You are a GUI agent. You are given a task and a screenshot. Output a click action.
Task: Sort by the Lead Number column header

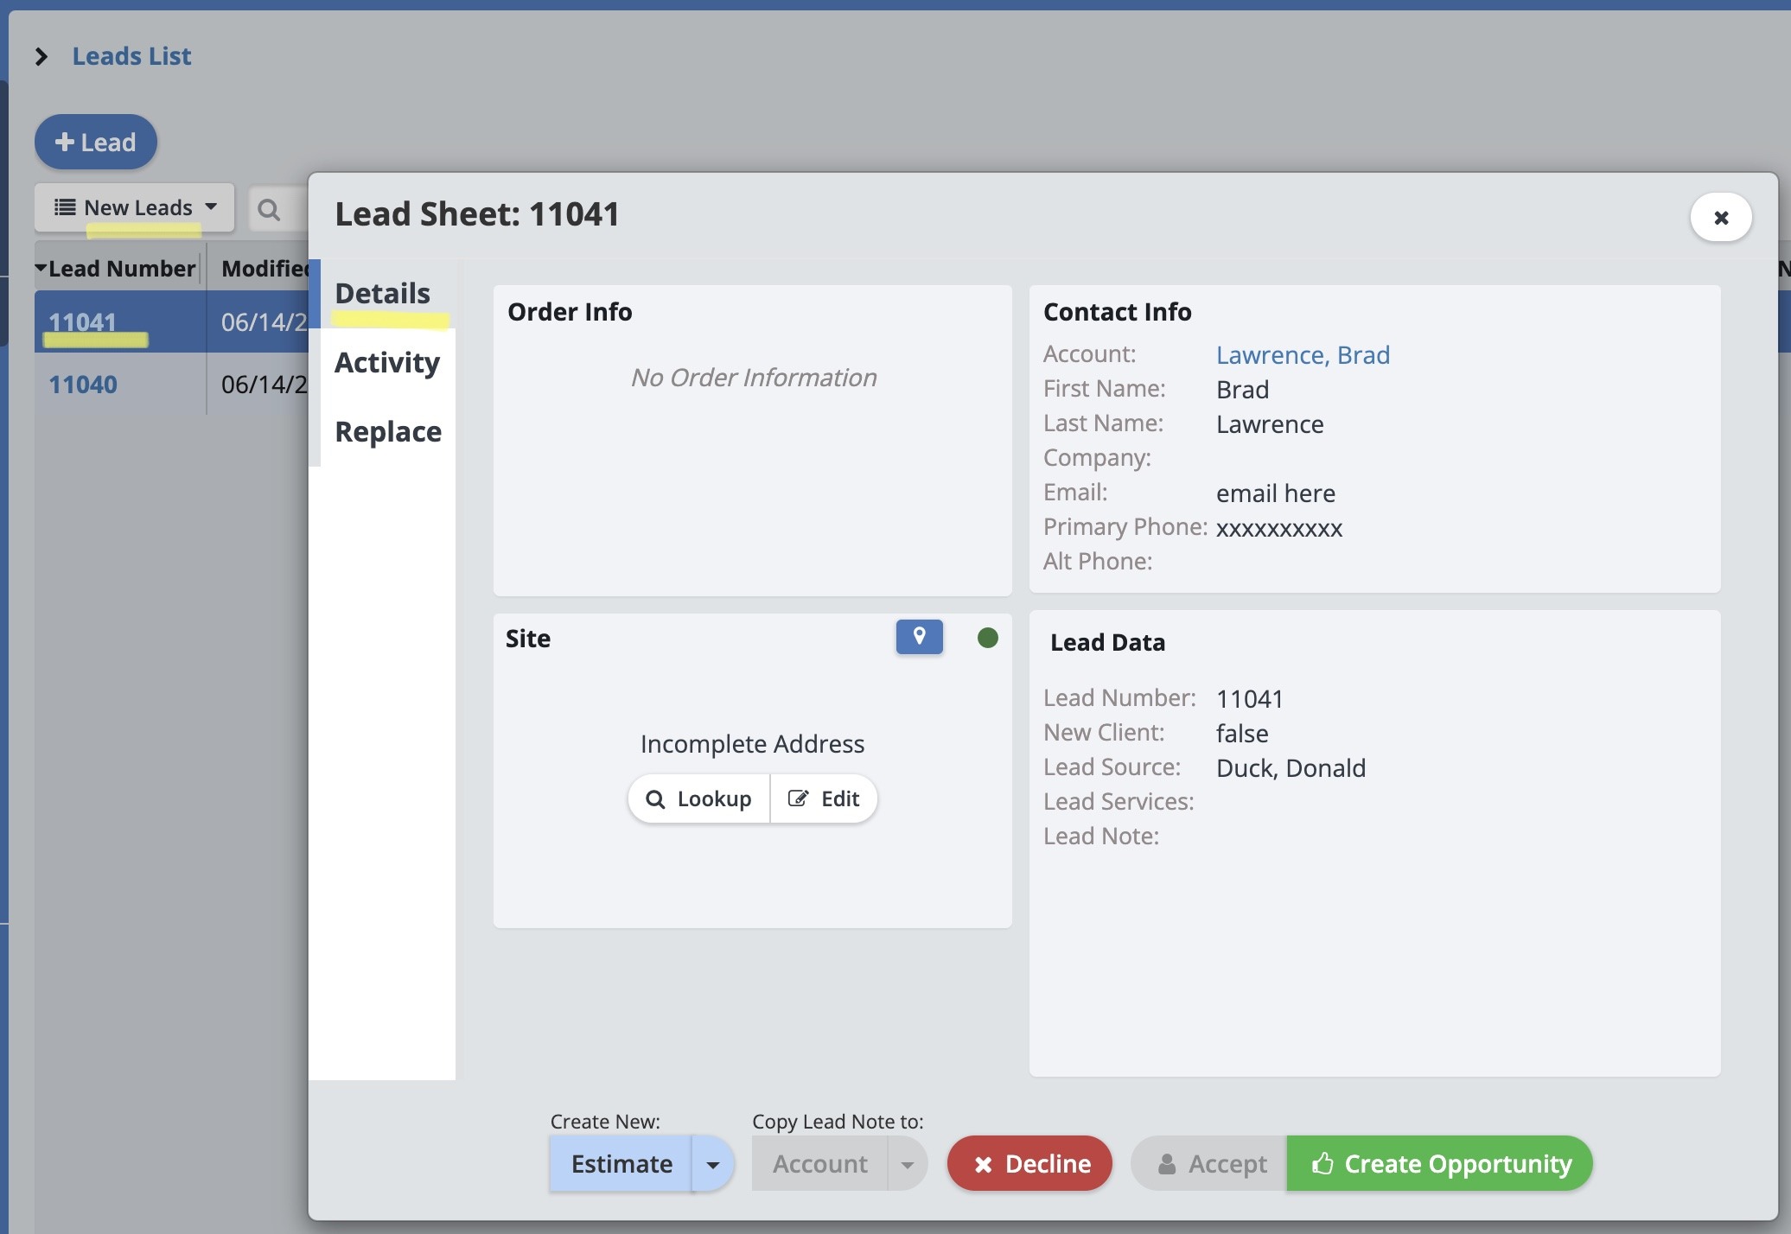tap(120, 269)
